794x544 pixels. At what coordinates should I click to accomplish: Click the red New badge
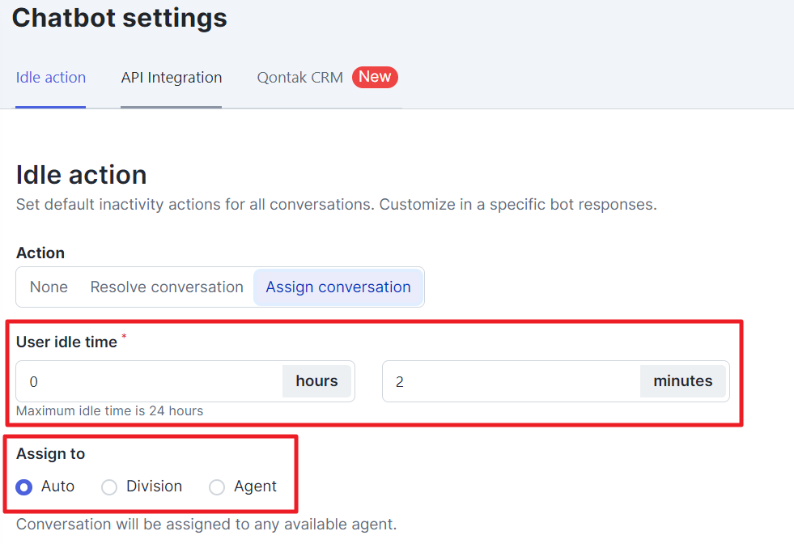tap(375, 77)
